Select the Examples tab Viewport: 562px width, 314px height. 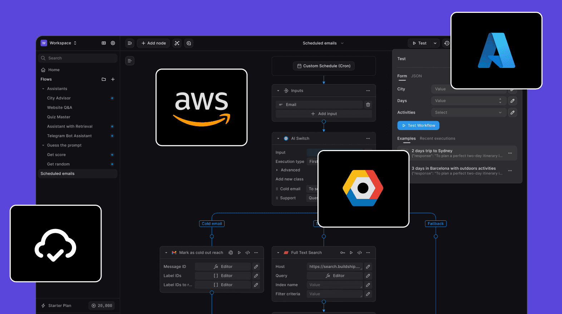click(406, 139)
